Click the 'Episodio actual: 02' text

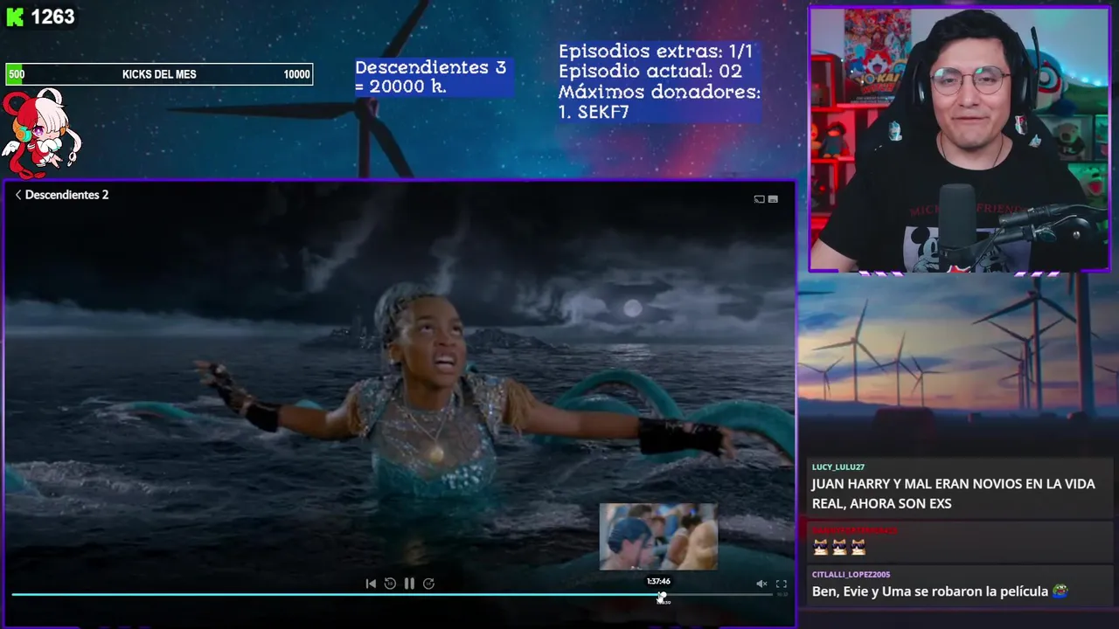(x=650, y=72)
